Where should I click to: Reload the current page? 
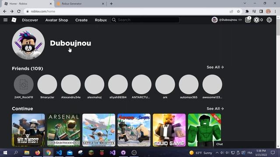[19, 11]
